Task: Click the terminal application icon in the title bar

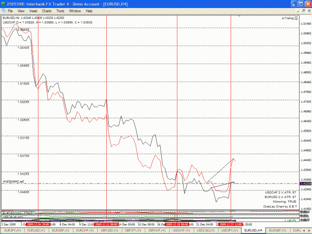Action: click(3, 4)
